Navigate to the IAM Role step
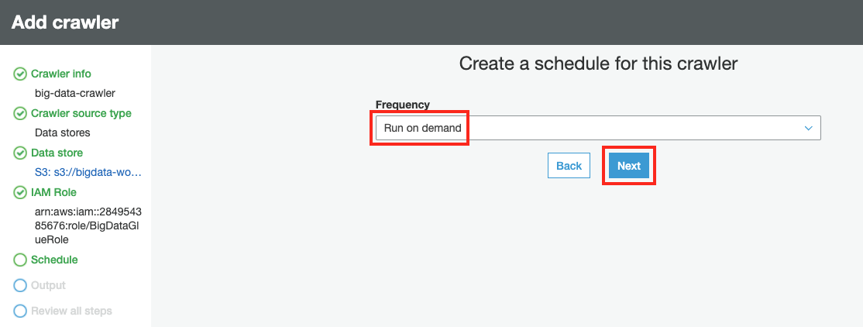Image resolution: width=863 pixels, height=327 pixels. [x=53, y=192]
